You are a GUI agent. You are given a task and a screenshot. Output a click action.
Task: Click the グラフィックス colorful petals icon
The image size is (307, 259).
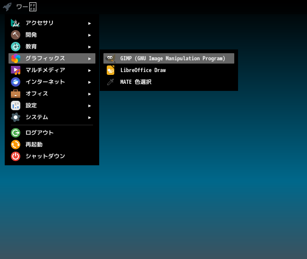16,58
